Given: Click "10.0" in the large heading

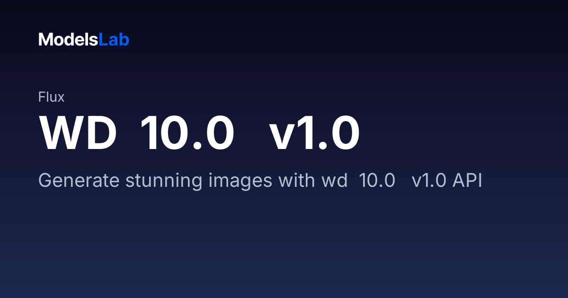Looking at the screenshot, I should pos(187,133).
